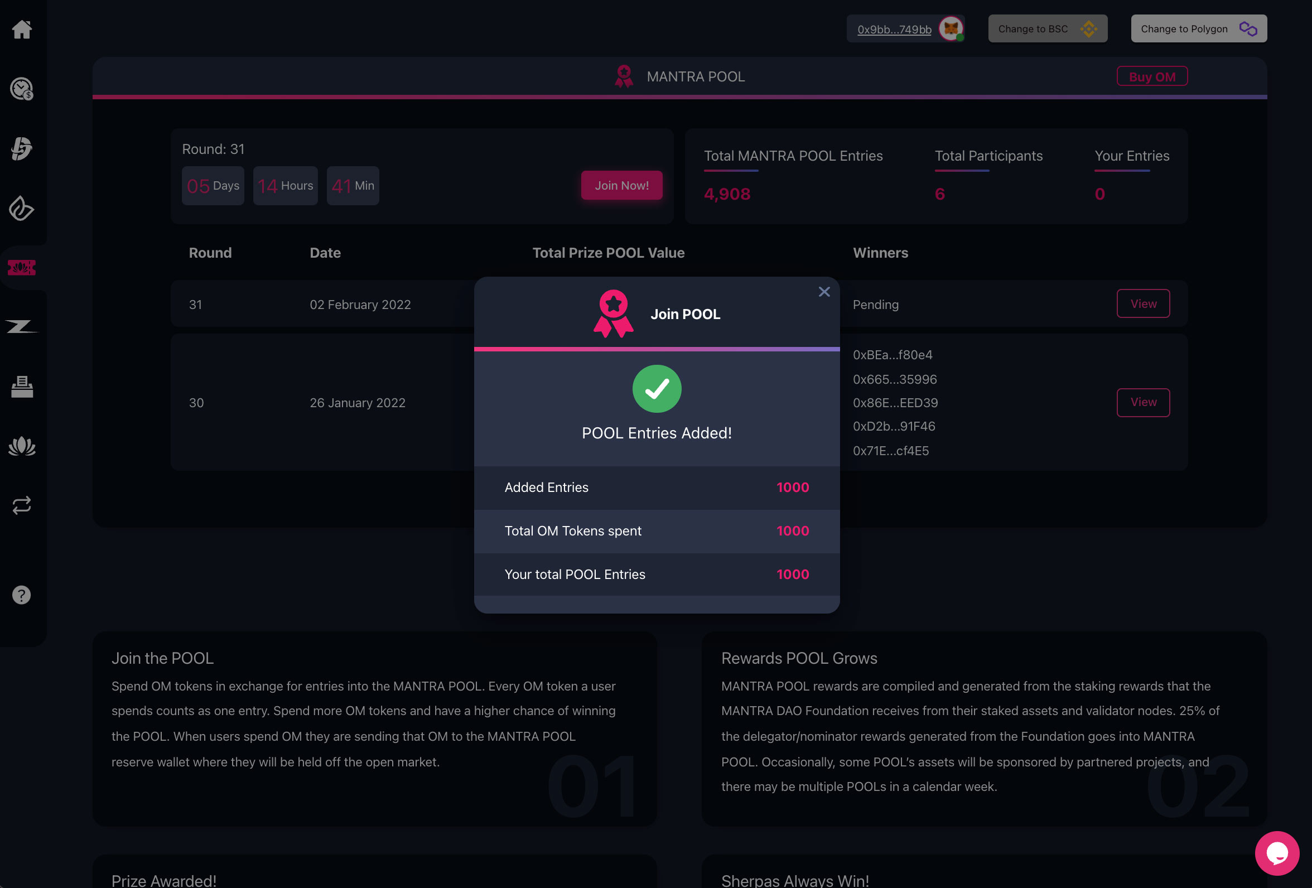Viewport: 1312px width, 888px height.
Task: Click the 41 Min countdown box
Action: coord(353,186)
